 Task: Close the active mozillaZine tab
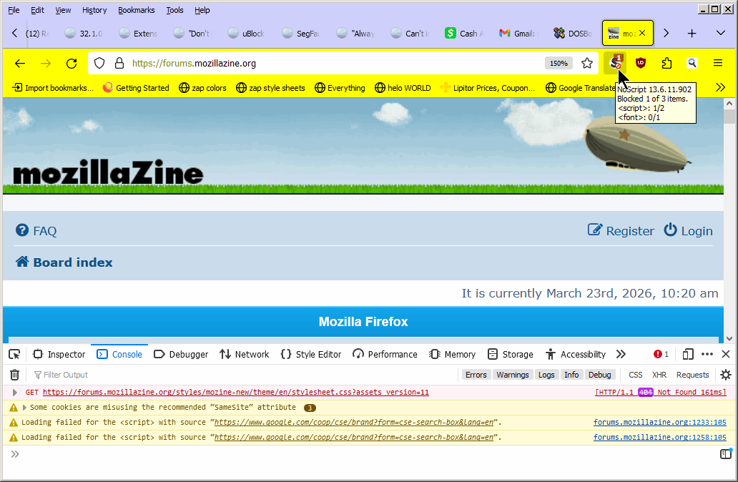click(x=642, y=34)
